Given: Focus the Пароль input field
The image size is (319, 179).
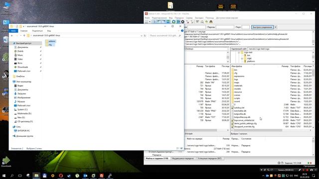Looking at the screenshot, I should 225,27.
